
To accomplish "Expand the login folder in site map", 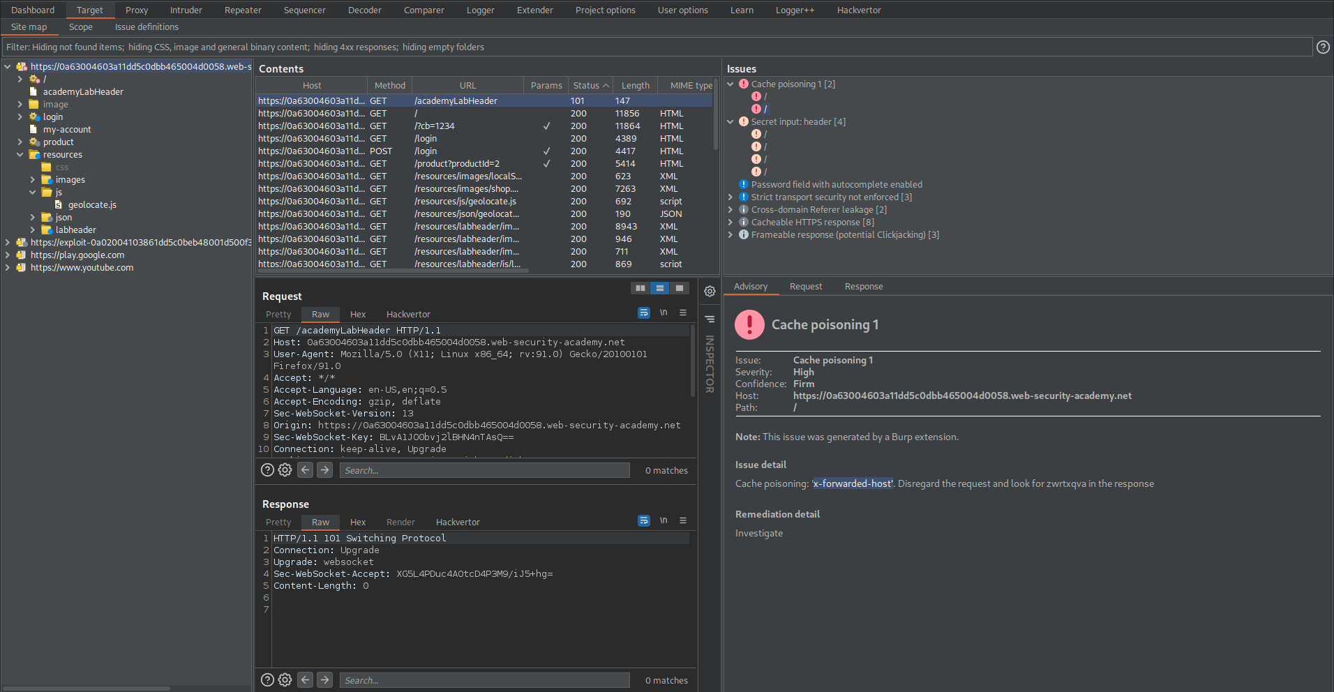I will [20, 117].
